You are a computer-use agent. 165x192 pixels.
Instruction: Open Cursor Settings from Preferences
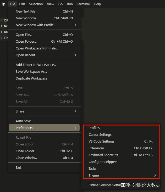click(x=100, y=135)
